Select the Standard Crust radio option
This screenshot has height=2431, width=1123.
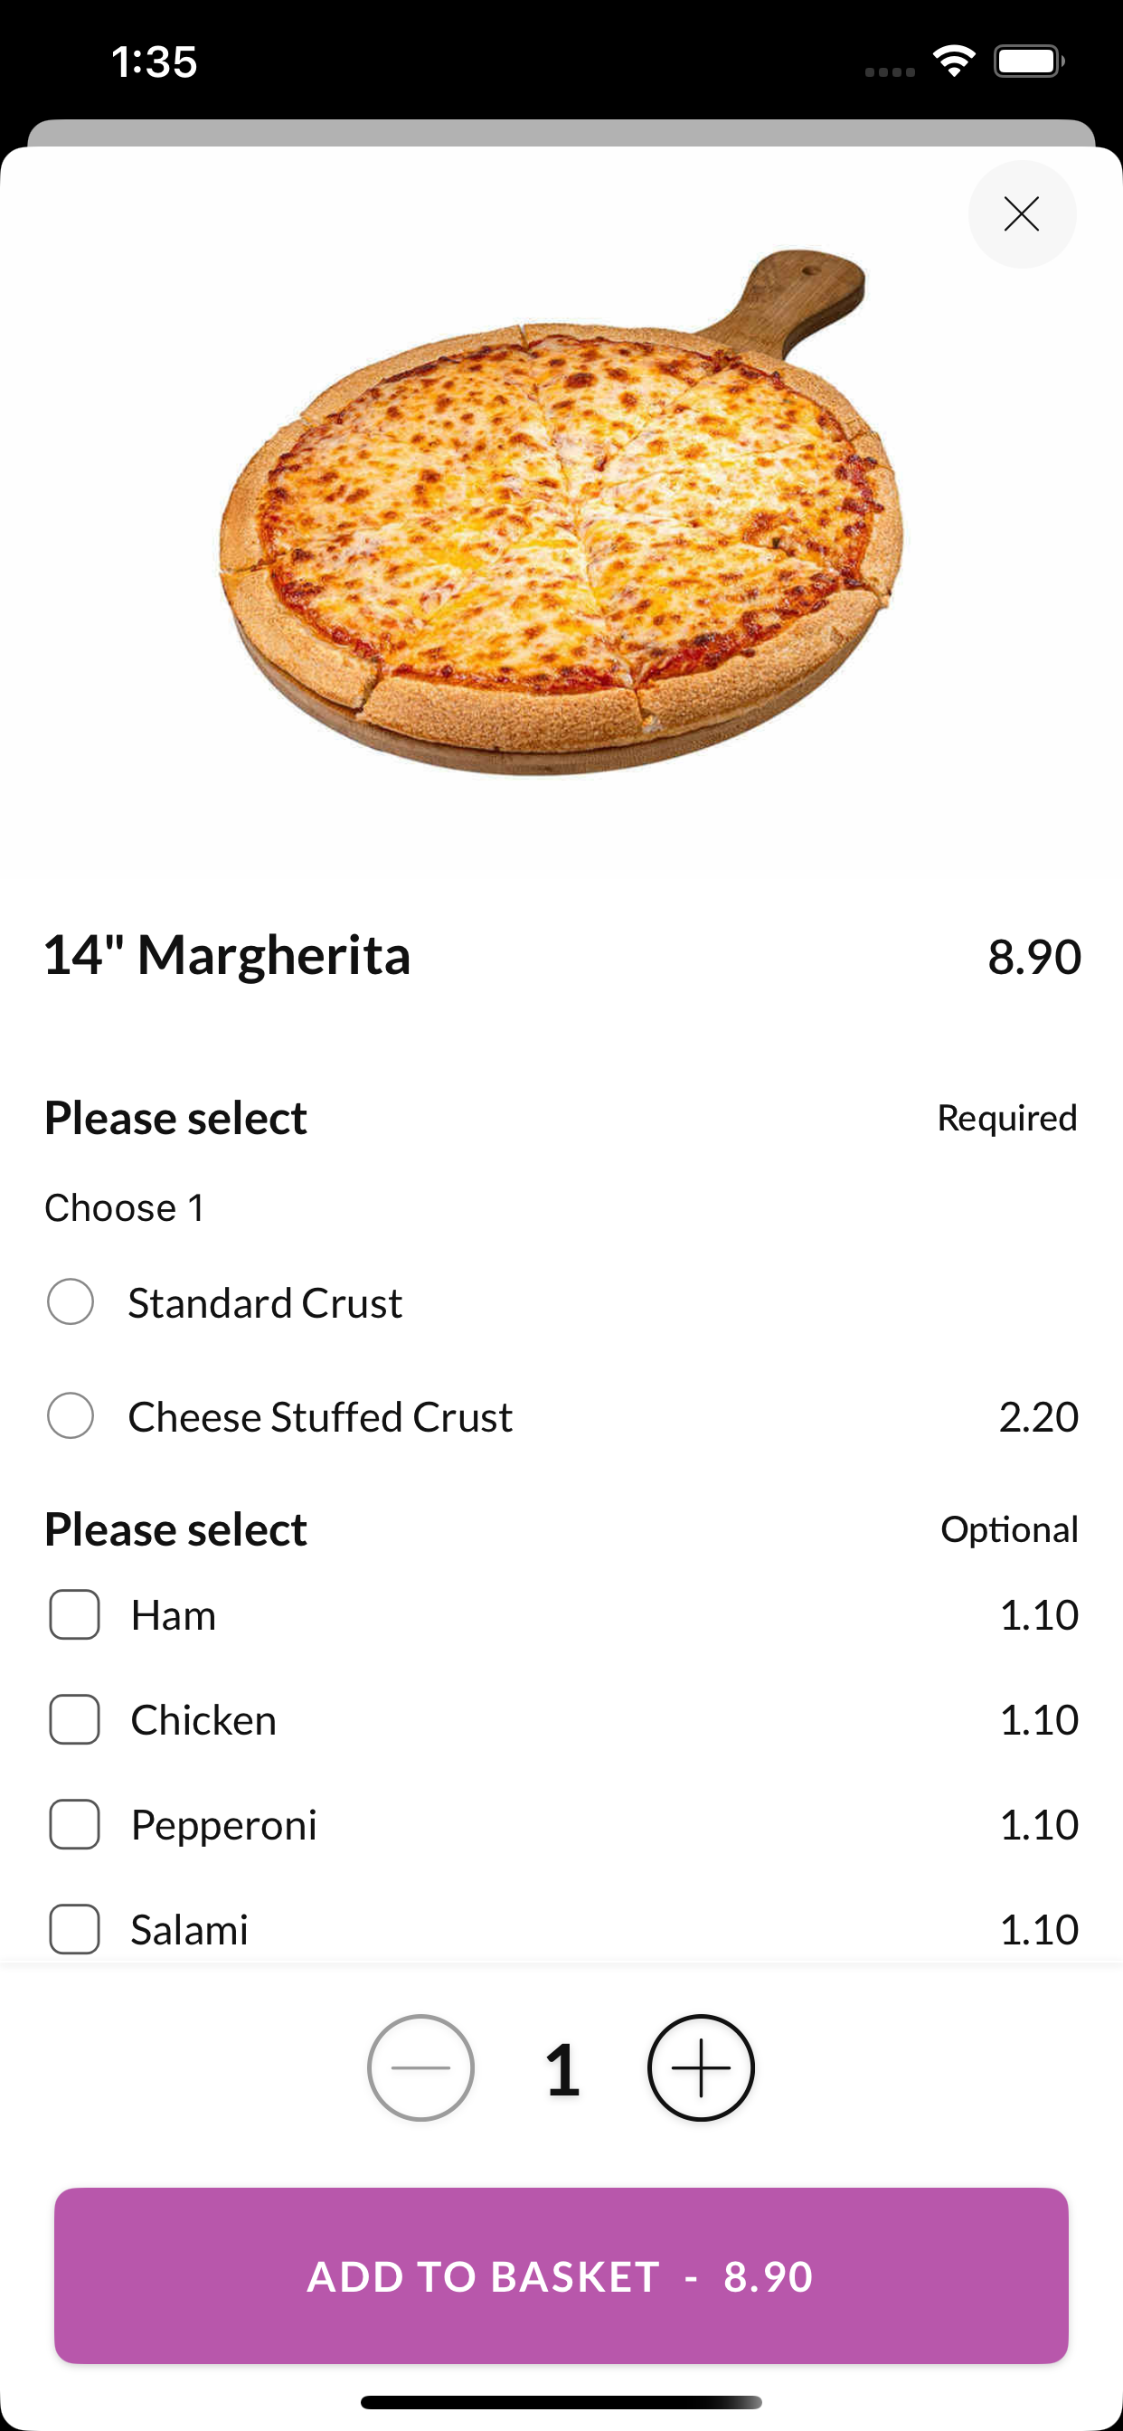[x=71, y=1302]
